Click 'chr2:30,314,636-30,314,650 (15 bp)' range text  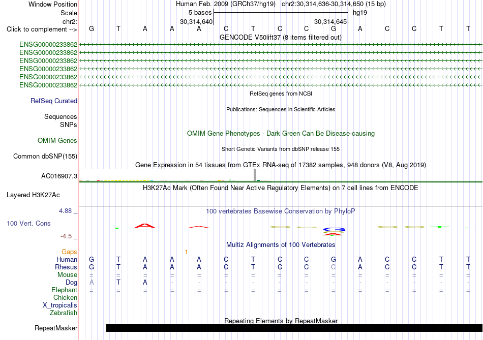point(334,4)
